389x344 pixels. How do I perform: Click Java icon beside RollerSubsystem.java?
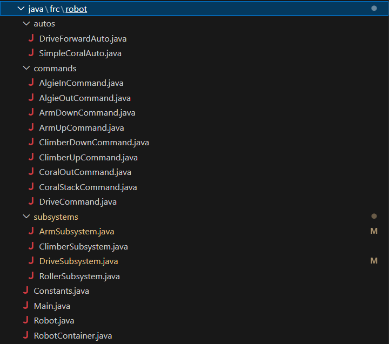pyautogui.click(x=31, y=276)
